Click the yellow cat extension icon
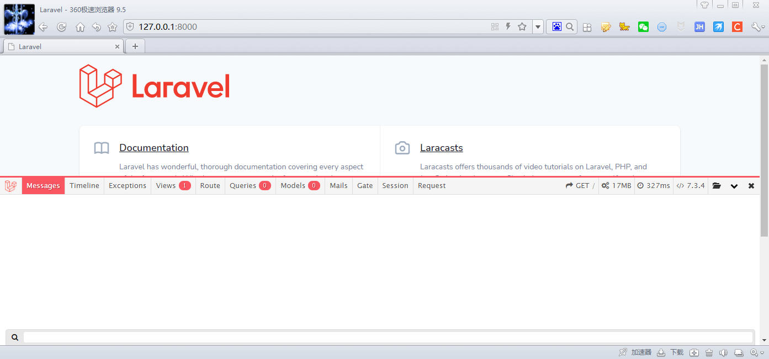 pyautogui.click(x=624, y=26)
